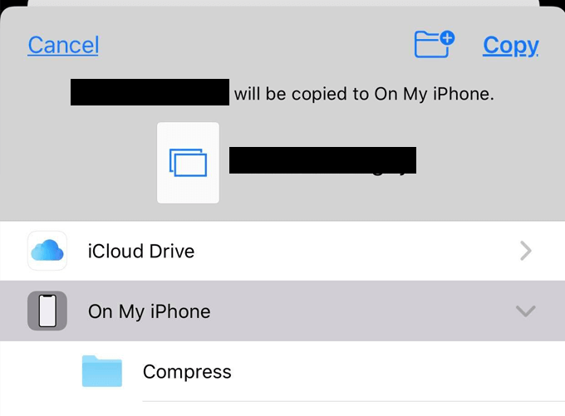Open the Compress folder by its name

(x=187, y=371)
